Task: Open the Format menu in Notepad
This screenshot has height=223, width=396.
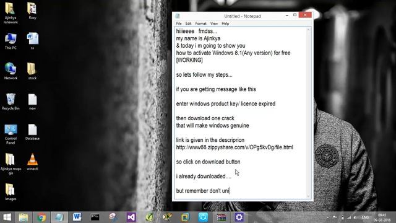Action: coord(200,24)
